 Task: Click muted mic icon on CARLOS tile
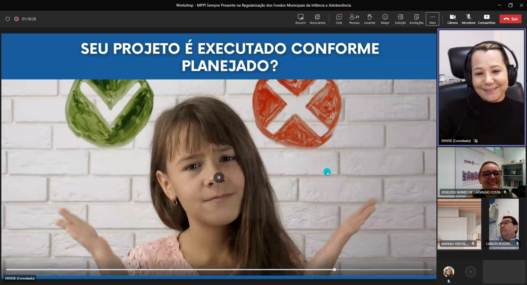click(x=517, y=244)
